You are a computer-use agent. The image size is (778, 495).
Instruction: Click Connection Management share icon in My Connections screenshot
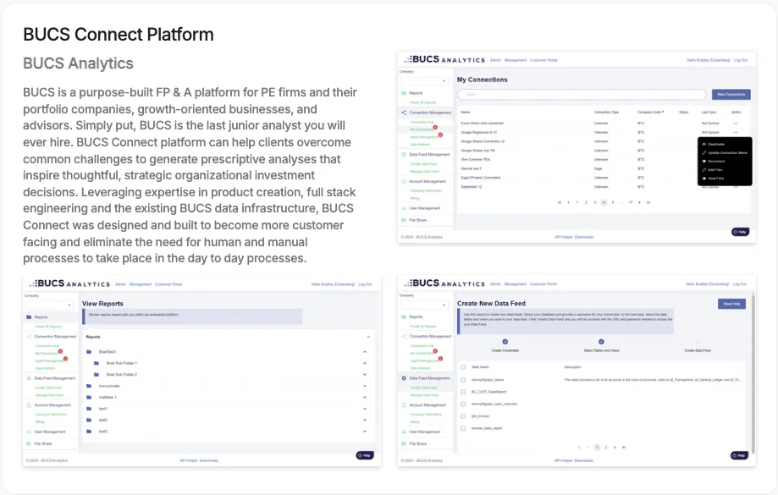[403, 113]
